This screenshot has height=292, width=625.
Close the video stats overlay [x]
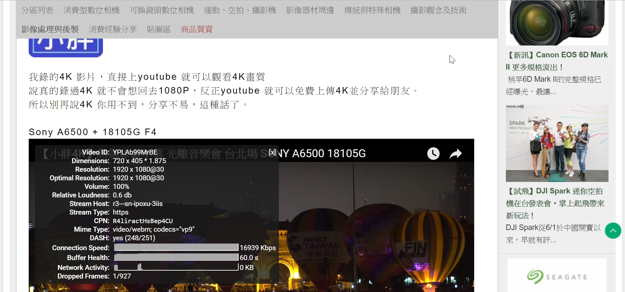tap(272, 152)
